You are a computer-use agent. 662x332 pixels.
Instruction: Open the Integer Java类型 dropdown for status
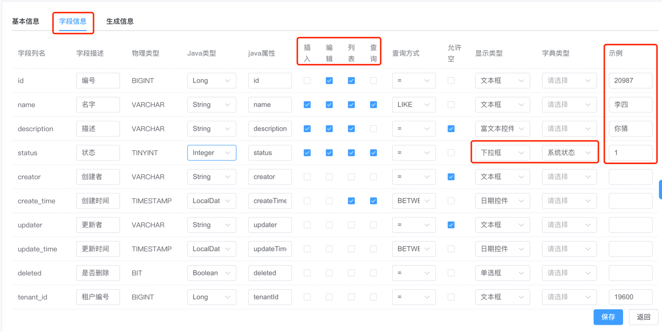(x=211, y=152)
